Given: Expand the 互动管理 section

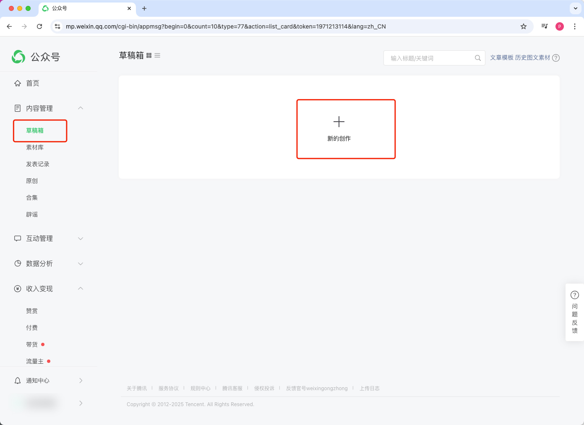Looking at the screenshot, I should [x=81, y=238].
